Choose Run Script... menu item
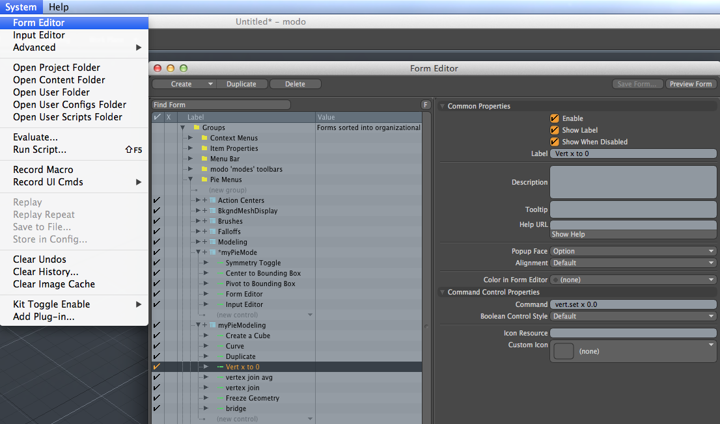The height and width of the screenshot is (424, 720). pos(74,150)
